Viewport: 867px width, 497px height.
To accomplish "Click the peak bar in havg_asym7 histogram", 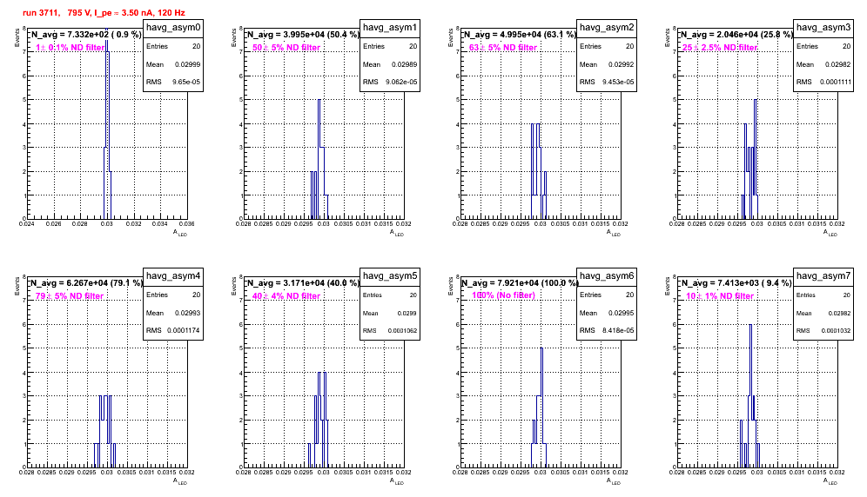I will point(750,396).
